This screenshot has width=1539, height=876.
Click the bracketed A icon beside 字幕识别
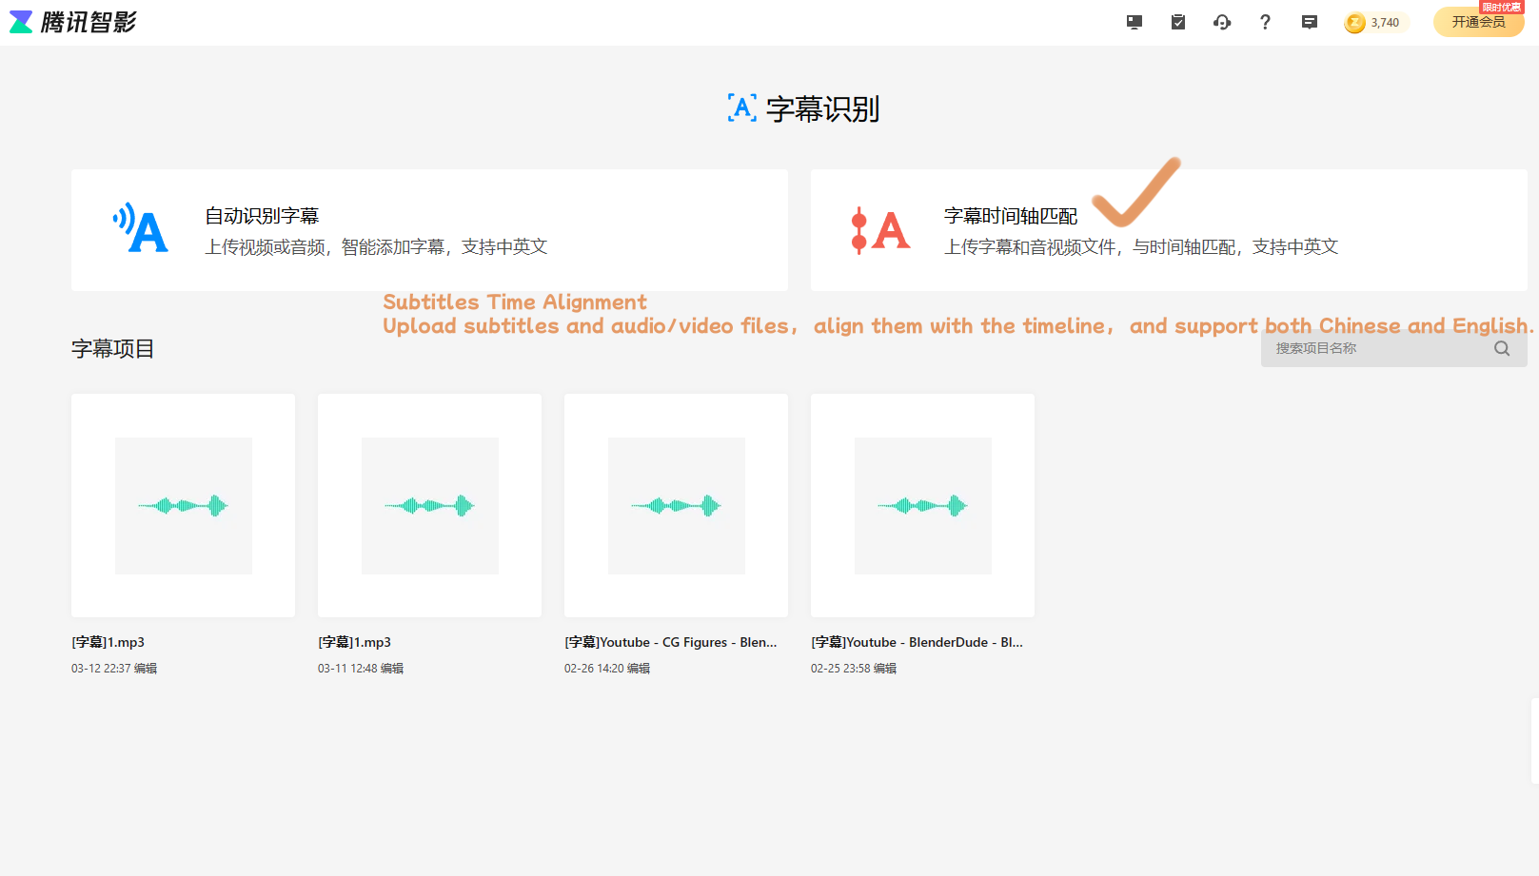[x=742, y=107]
